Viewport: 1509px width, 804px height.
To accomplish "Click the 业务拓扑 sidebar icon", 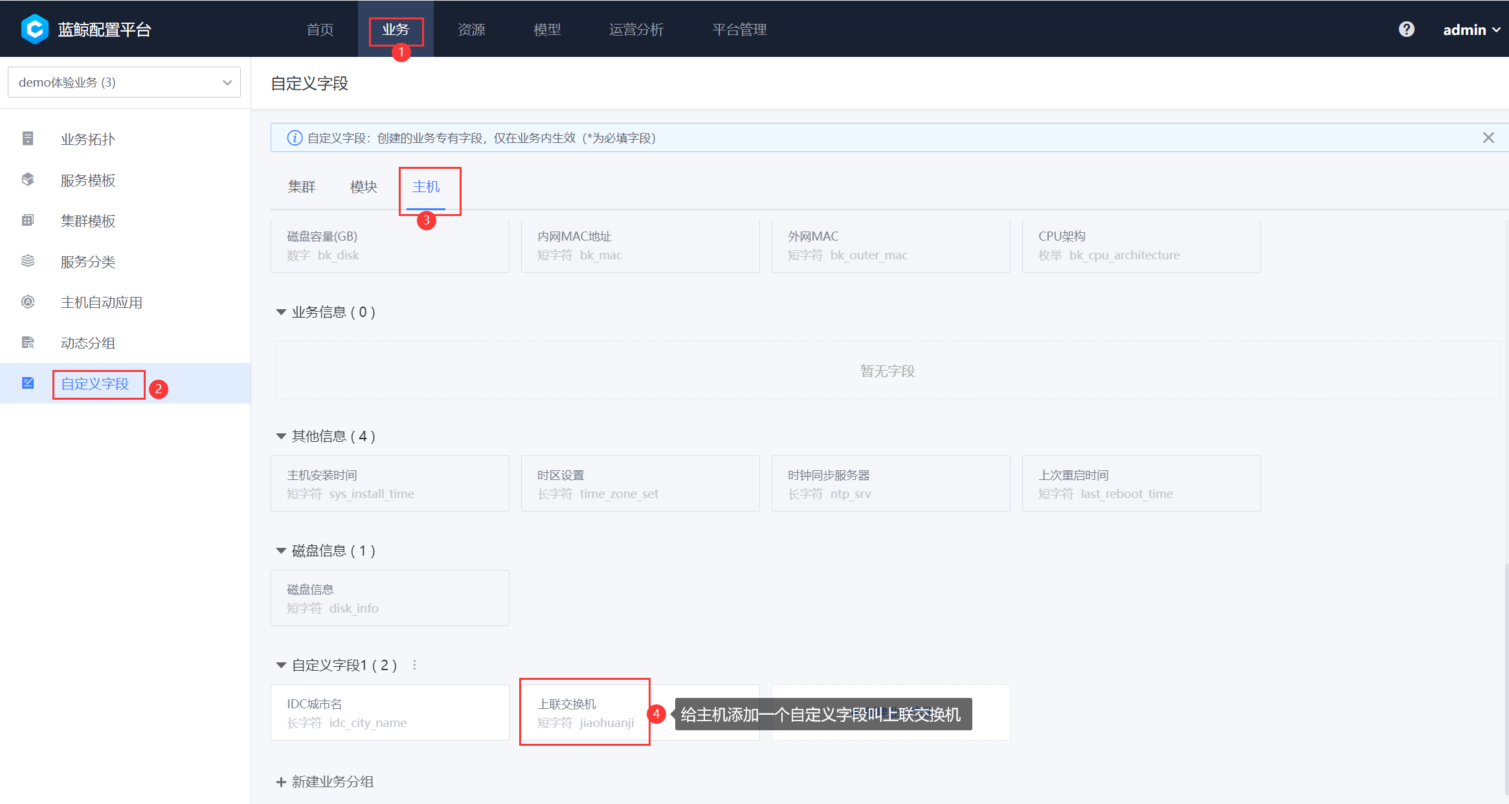I will [28, 138].
